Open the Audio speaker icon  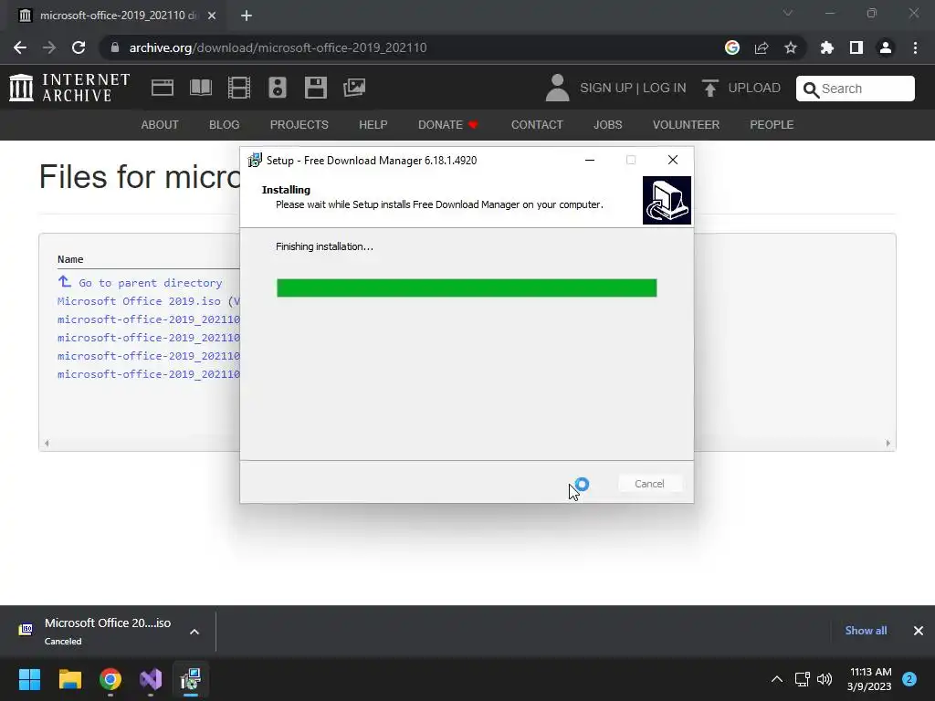pyautogui.click(x=278, y=88)
